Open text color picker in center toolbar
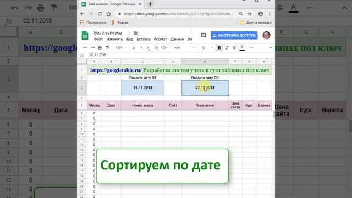The image size is (352, 198). [242, 48]
